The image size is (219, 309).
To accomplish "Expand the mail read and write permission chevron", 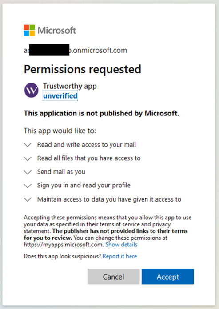I will click(28, 145).
